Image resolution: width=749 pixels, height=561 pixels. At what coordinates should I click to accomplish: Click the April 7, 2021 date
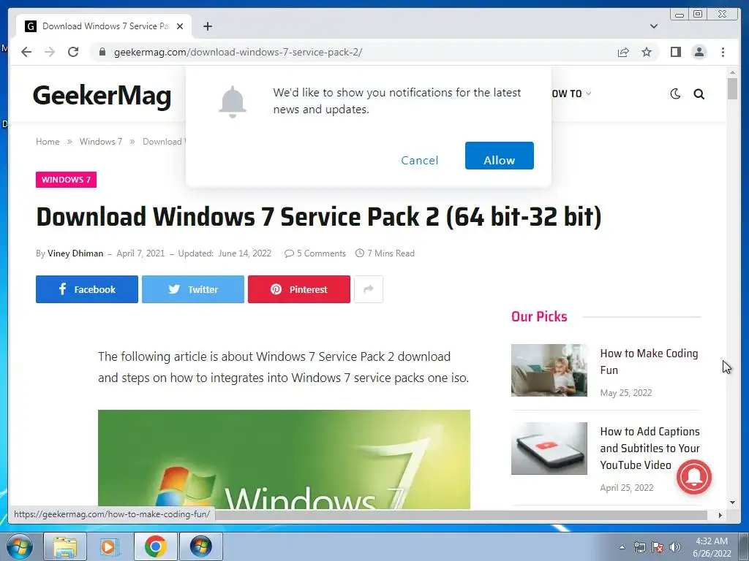click(x=140, y=253)
